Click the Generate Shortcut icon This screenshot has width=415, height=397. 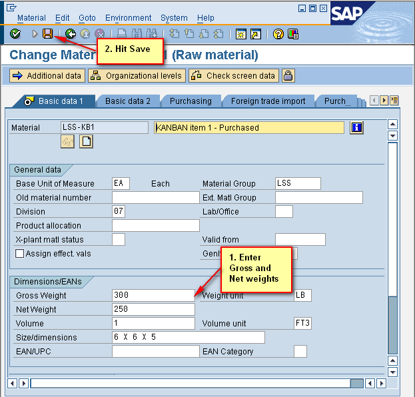point(256,34)
